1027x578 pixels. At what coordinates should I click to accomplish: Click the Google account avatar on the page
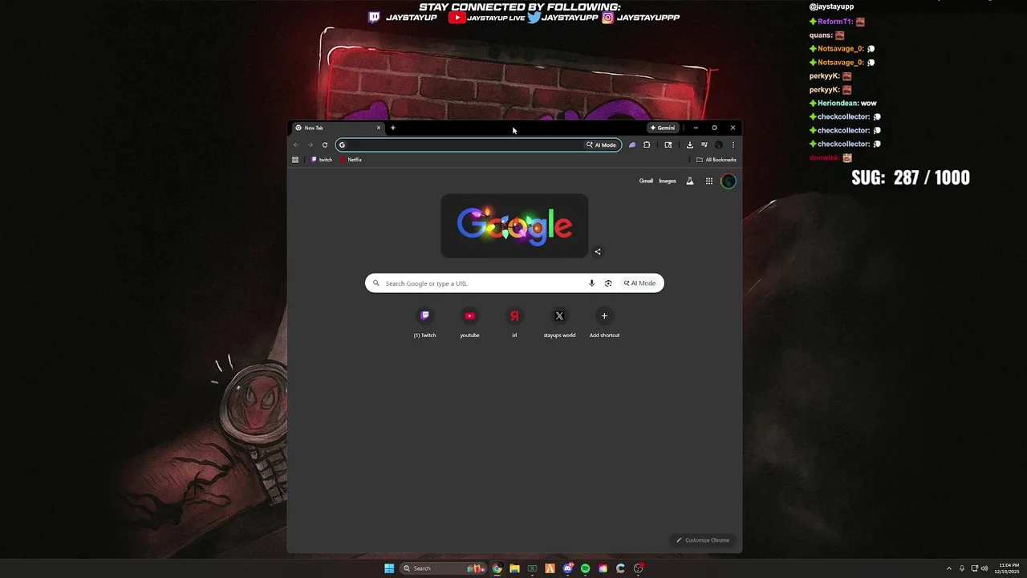coord(729,181)
